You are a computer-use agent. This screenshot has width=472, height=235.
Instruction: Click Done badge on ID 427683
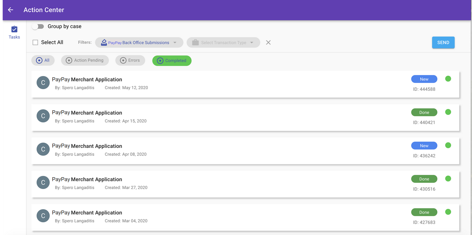tap(424, 212)
